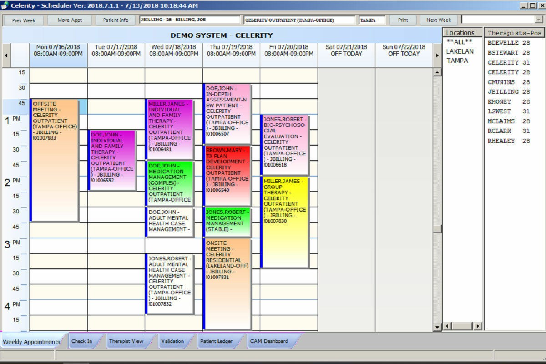
Task: Print the weekly schedule
Action: pyautogui.click(x=403, y=20)
